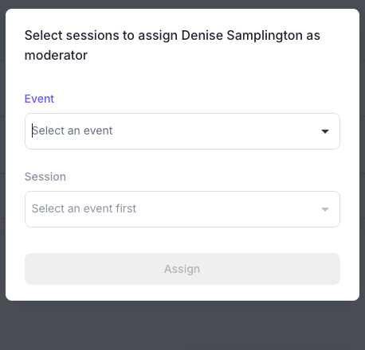
Task: Click the Session dropdown arrow icon
Action: click(325, 209)
